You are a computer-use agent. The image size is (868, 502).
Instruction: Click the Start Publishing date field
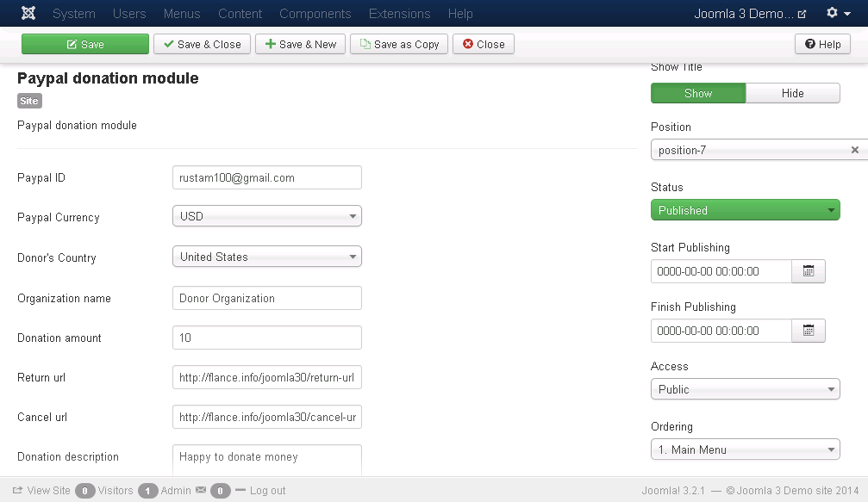721,271
